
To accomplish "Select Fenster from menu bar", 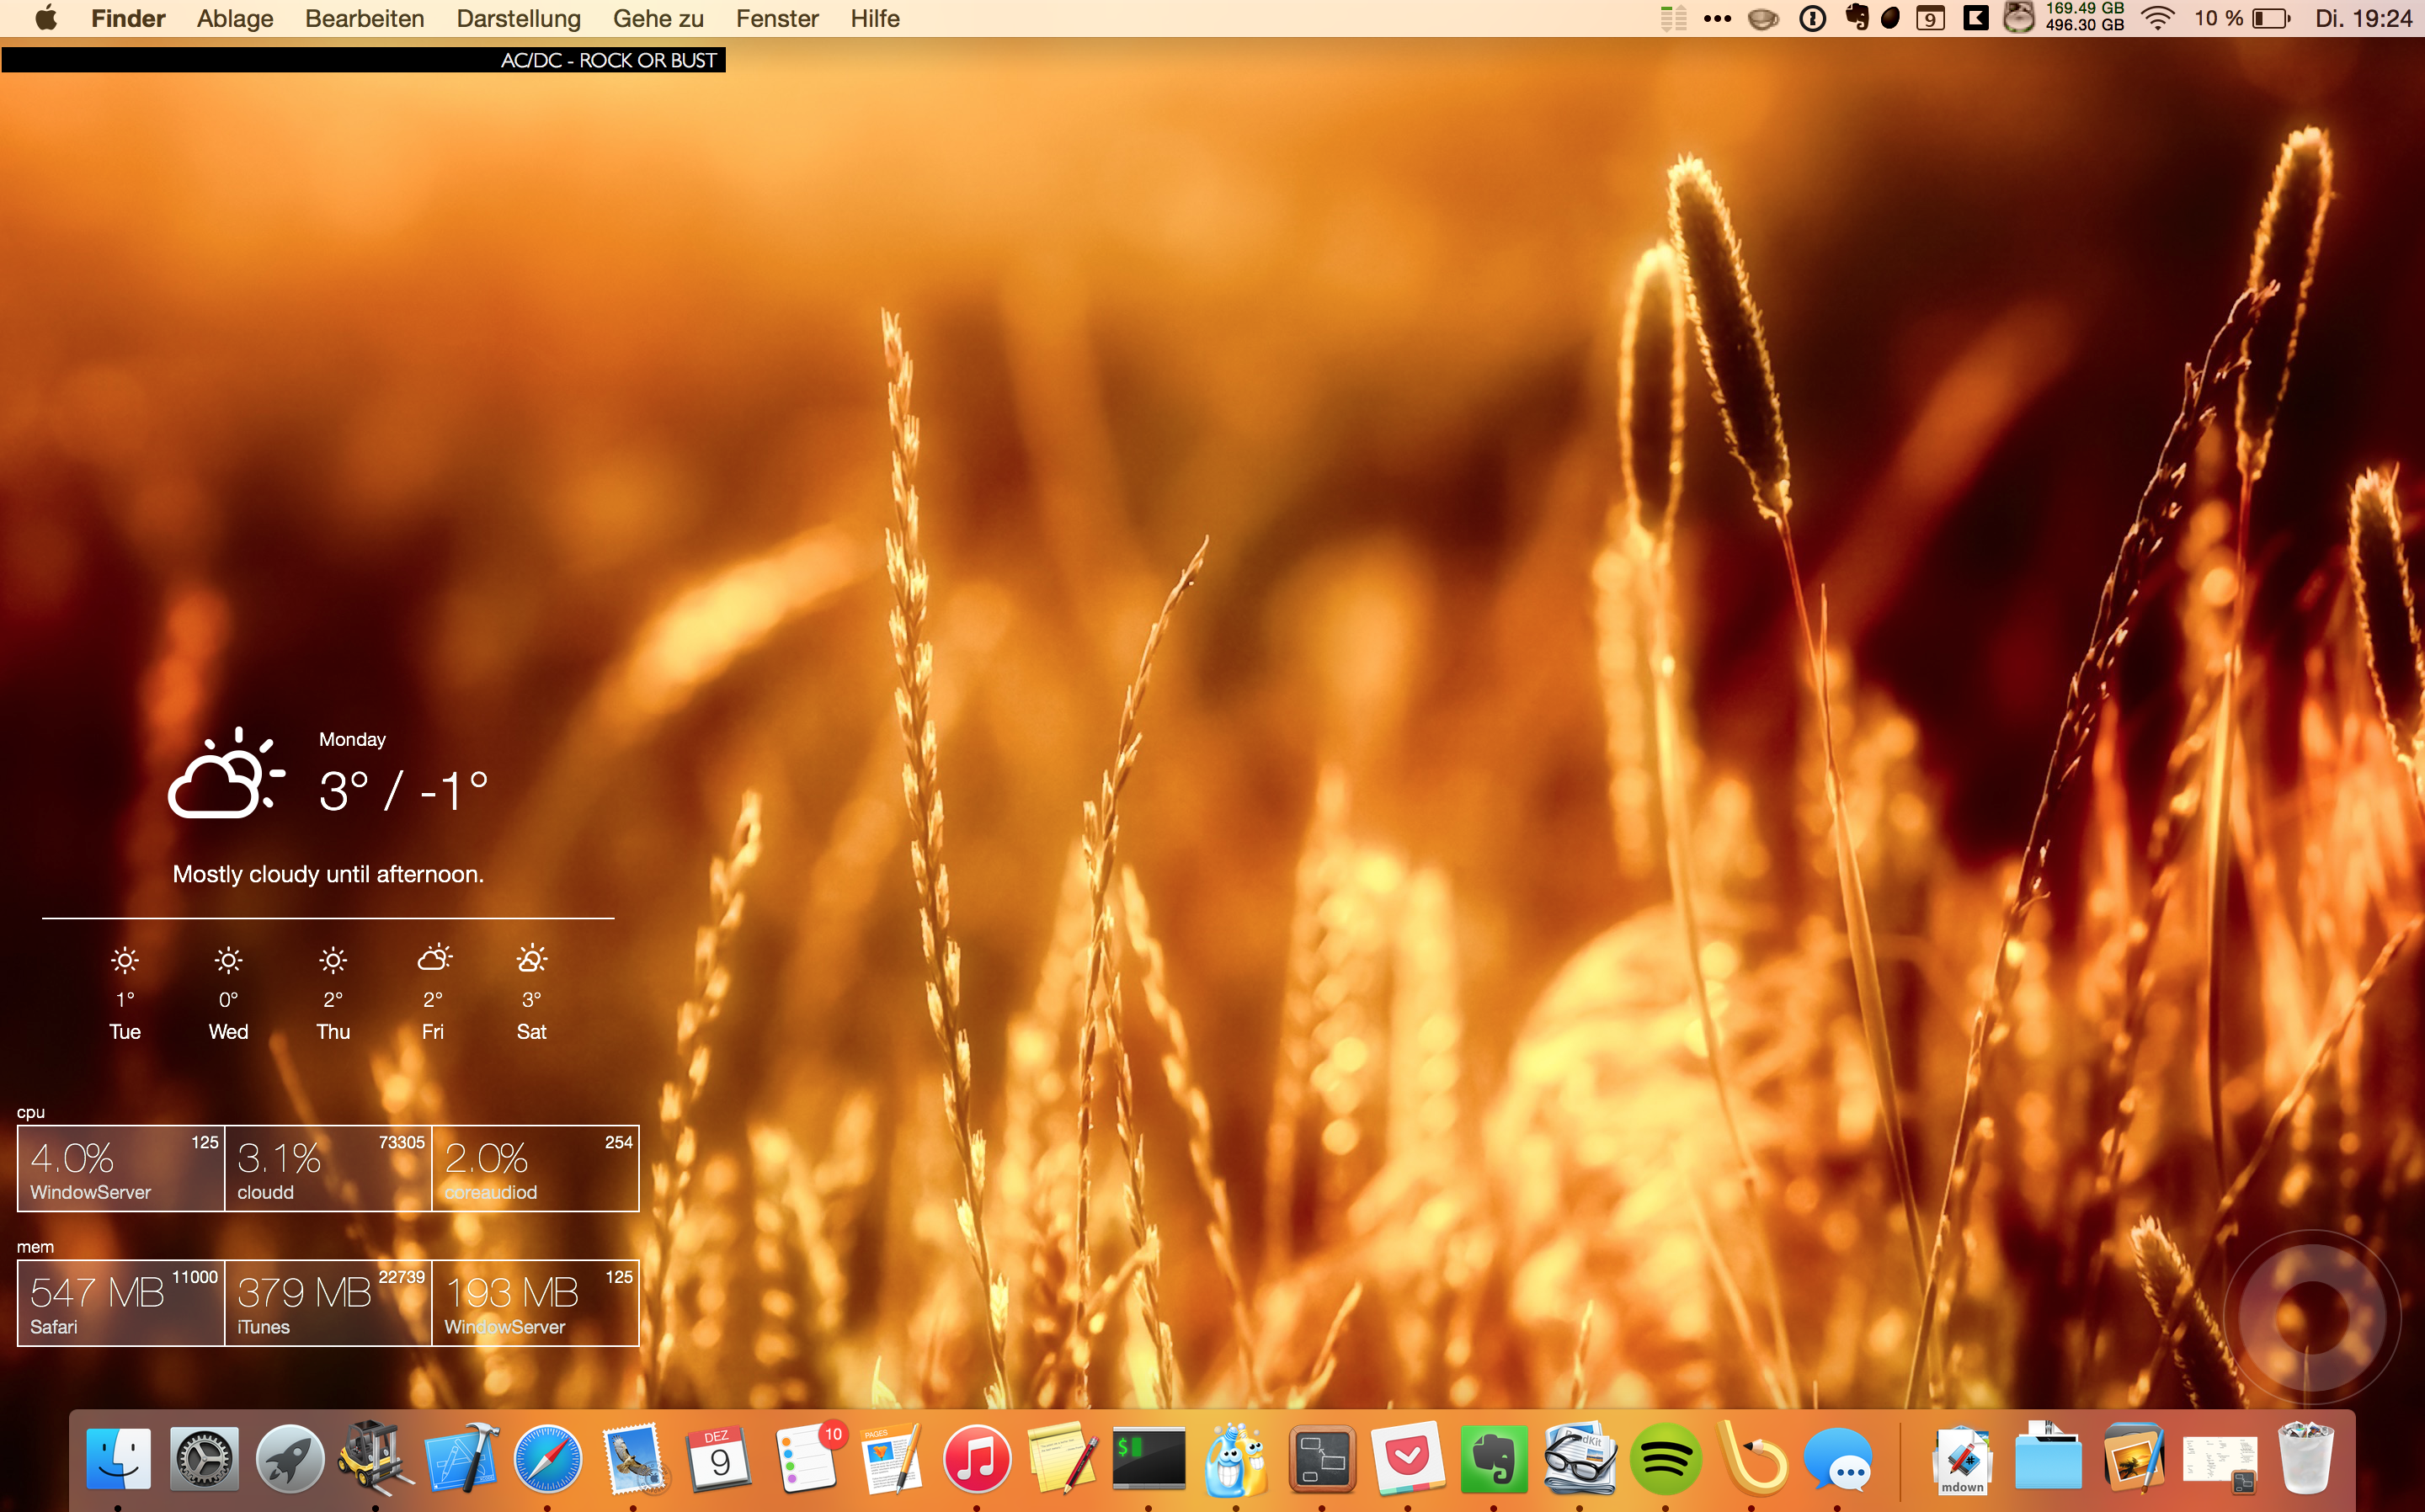I will tap(777, 18).
